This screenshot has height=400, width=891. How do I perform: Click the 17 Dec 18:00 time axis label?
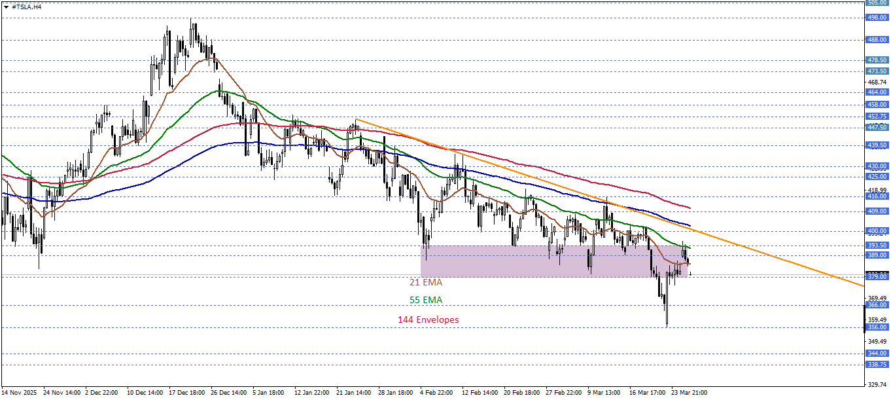pyautogui.click(x=188, y=393)
